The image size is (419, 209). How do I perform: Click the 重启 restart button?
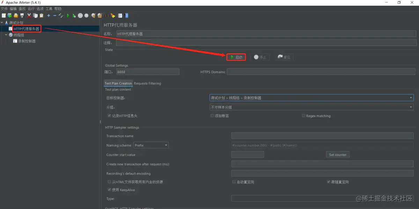[x=284, y=57]
